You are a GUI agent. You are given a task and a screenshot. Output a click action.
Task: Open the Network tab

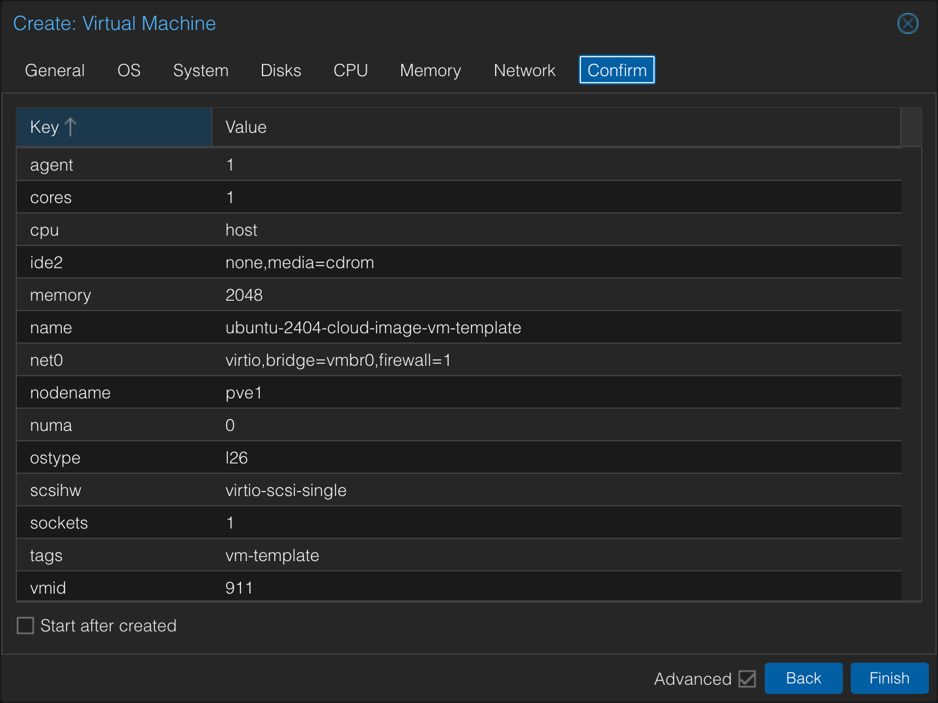pyautogui.click(x=524, y=70)
